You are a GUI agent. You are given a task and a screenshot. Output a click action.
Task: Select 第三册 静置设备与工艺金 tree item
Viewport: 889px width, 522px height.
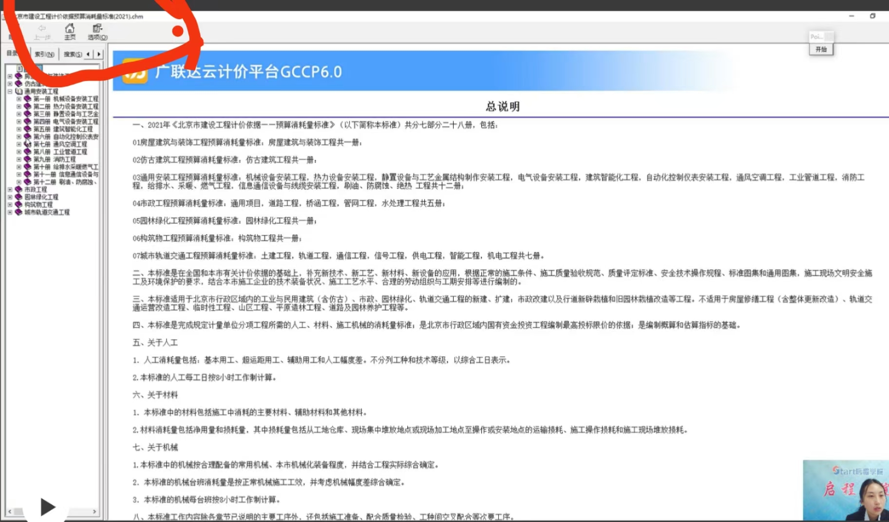point(66,114)
